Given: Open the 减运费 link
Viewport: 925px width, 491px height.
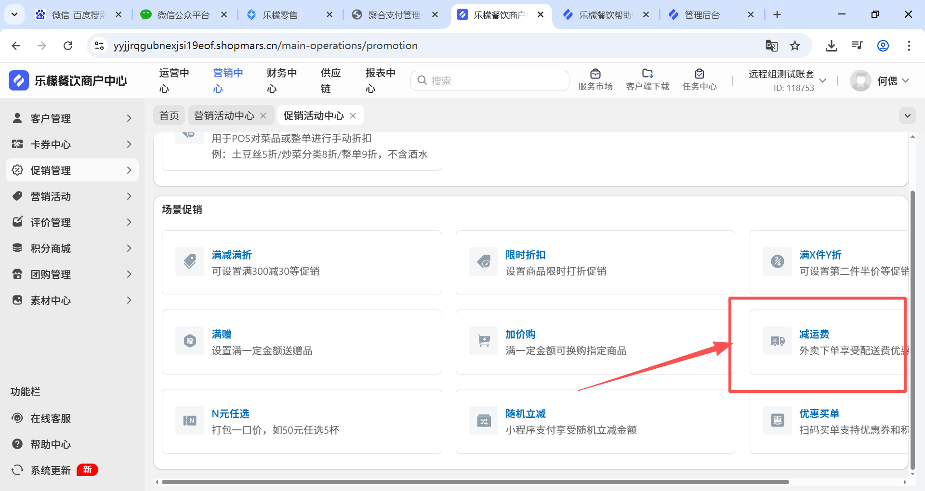Looking at the screenshot, I should click(x=814, y=334).
